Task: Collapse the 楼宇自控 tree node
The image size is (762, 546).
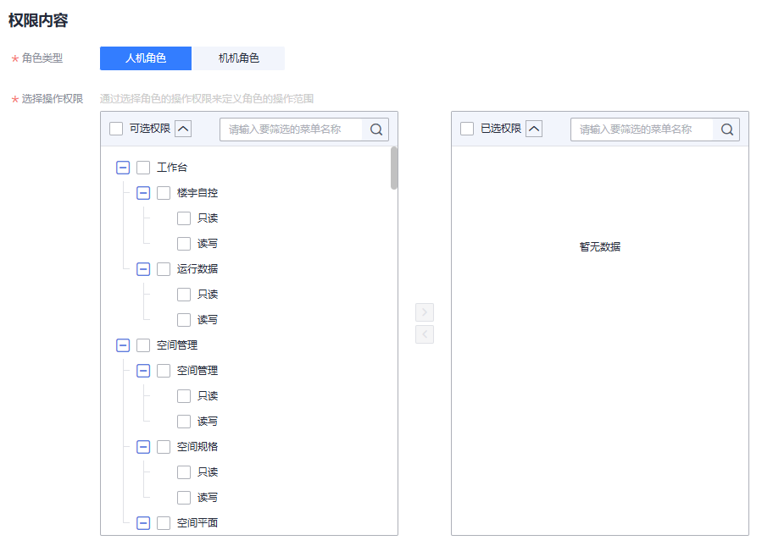Action: (143, 193)
